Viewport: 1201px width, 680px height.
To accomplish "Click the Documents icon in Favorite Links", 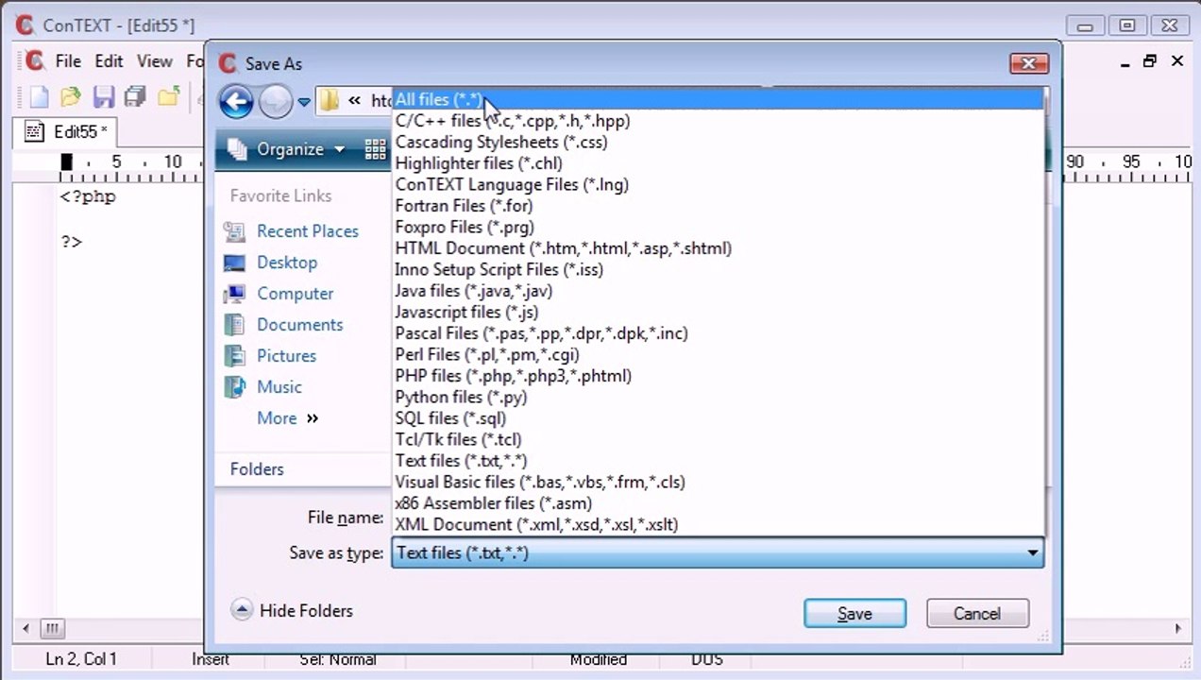I will (x=234, y=325).
